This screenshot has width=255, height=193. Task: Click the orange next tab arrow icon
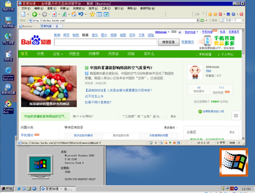tap(215, 14)
